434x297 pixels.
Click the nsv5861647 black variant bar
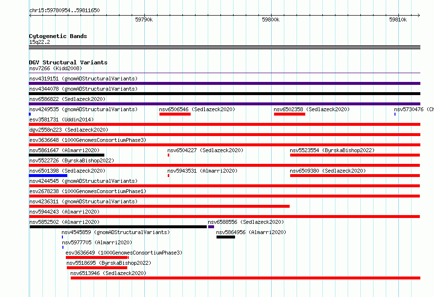(67, 155)
